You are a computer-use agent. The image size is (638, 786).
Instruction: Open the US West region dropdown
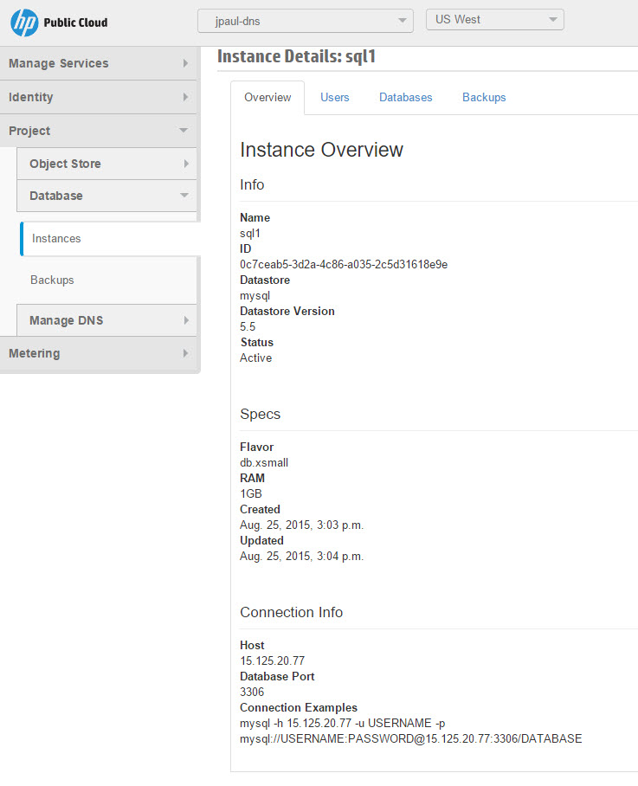pos(494,20)
